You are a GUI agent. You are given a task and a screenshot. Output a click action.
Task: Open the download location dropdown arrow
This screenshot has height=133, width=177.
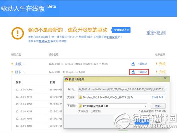coord(145,106)
